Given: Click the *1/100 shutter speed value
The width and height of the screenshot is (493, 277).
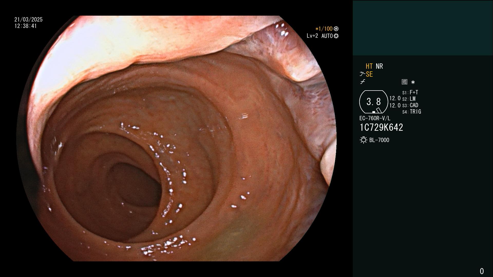Looking at the screenshot, I should 324,29.
